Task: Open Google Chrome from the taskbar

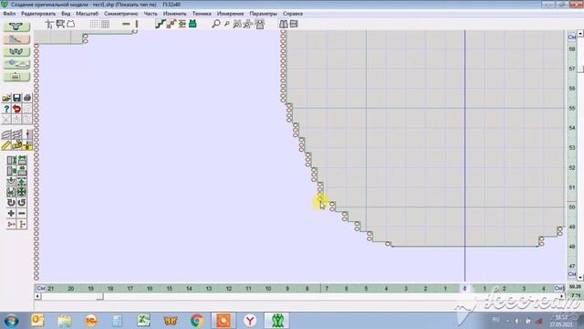Action: 197,321
